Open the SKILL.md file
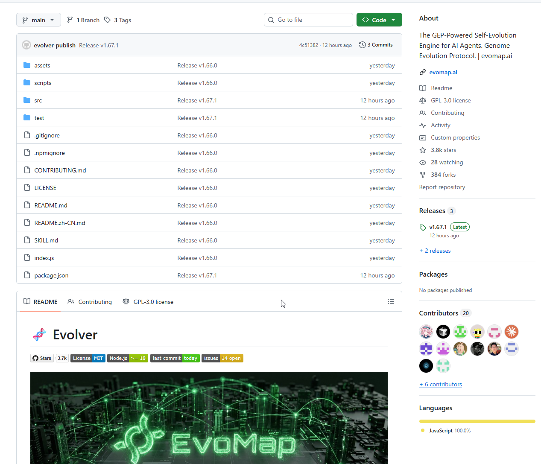 [x=46, y=240]
